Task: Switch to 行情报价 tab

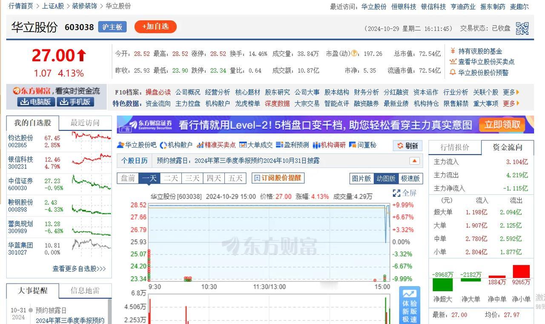Action: tap(455, 148)
